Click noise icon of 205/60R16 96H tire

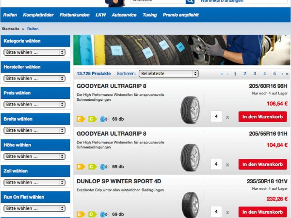[x=104, y=119]
